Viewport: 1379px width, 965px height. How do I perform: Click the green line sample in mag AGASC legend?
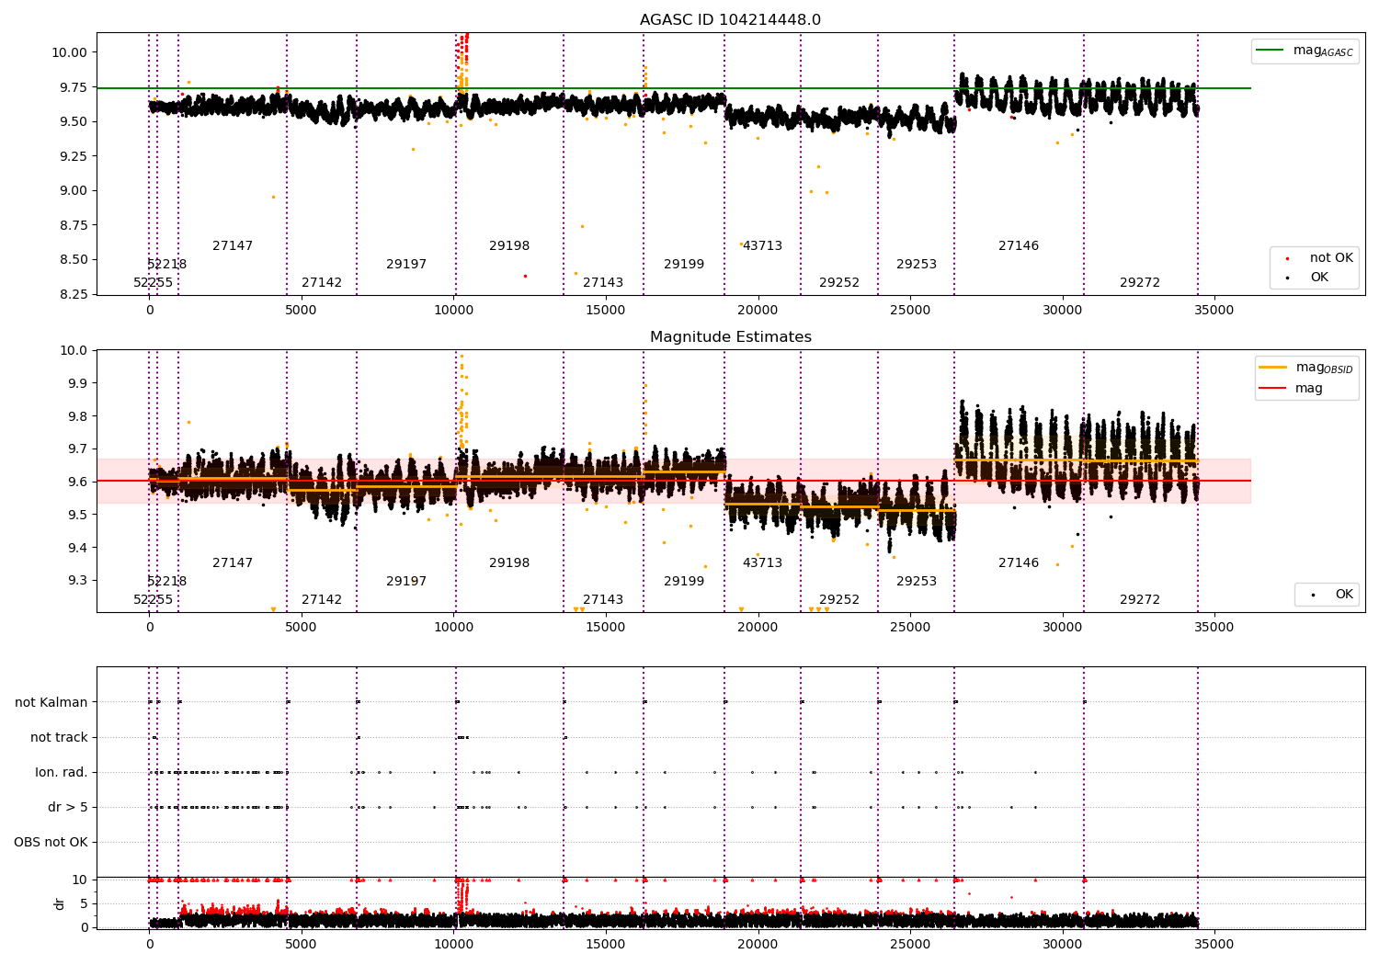click(x=1270, y=51)
